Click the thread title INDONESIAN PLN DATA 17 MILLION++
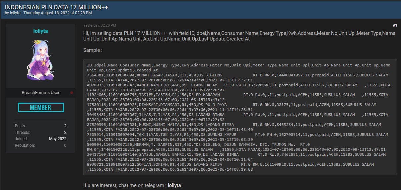Image resolution: width=401 pixels, height=190 pixels. point(56,7)
